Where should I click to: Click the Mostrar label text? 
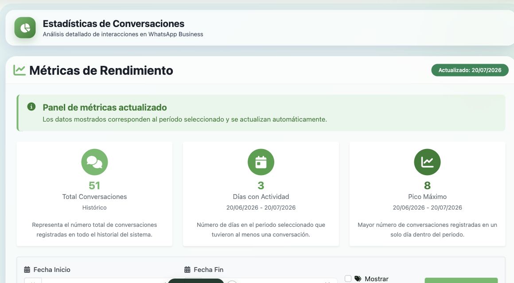pyautogui.click(x=377, y=279)
